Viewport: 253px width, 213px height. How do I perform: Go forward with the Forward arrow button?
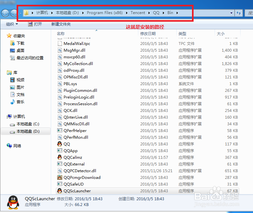coord(13,13)
